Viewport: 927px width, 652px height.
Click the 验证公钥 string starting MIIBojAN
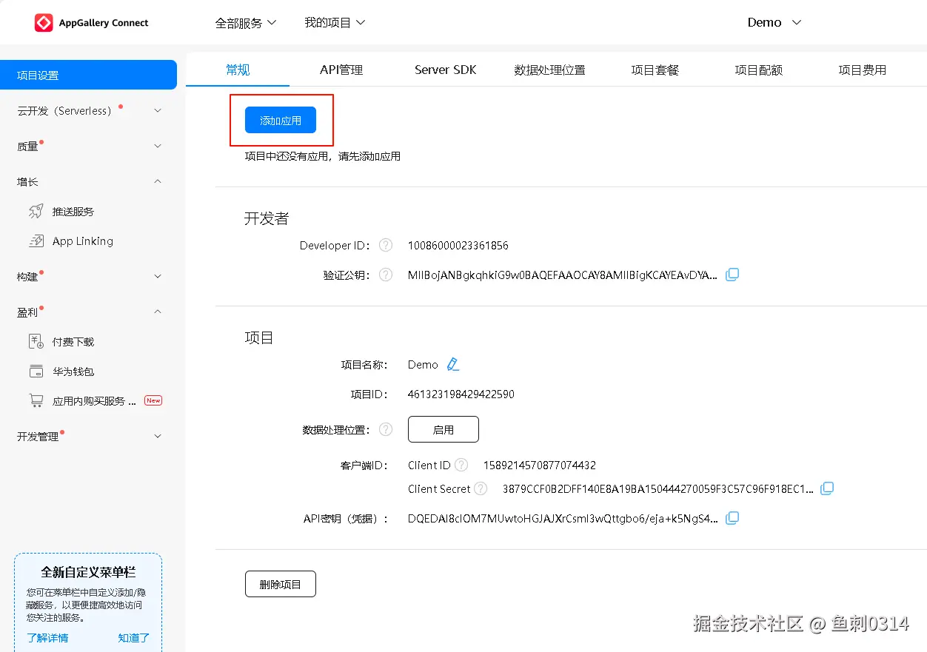563,275
